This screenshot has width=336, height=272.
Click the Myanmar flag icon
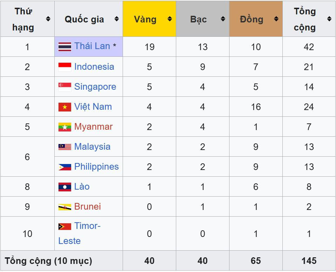(x=65, y=127)
